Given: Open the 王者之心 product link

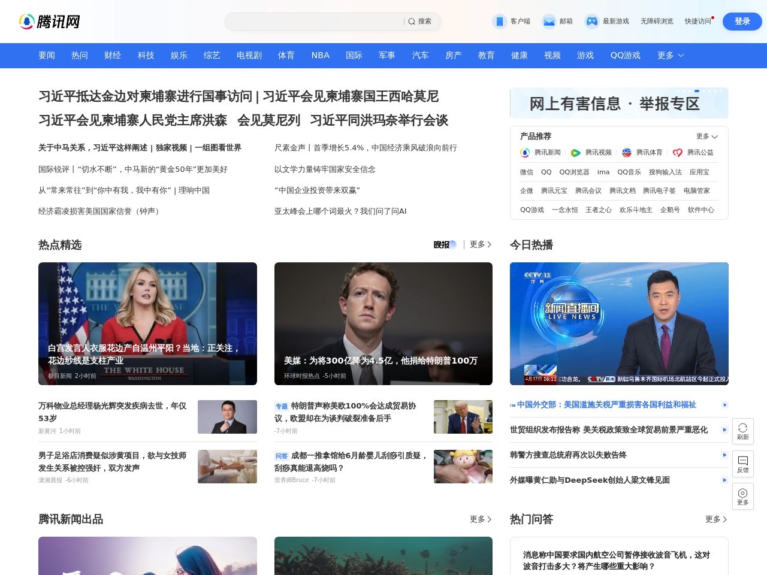Looking at the screenshot, I should (599, 210).
